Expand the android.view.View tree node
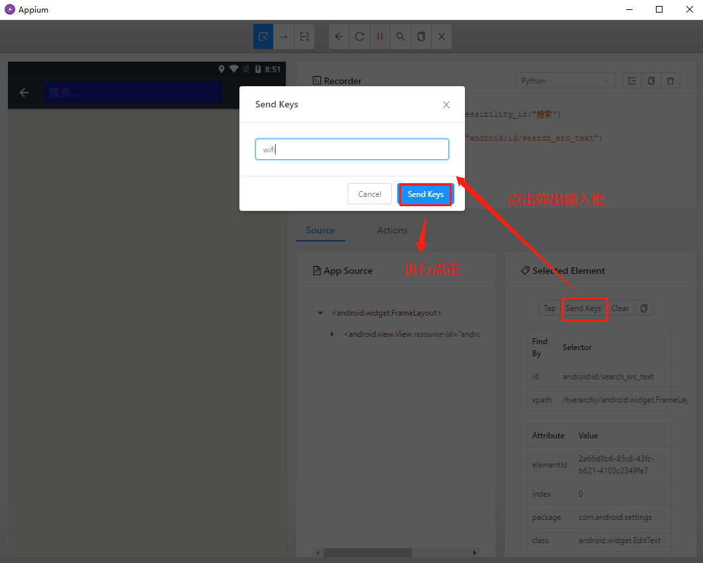 332,334
